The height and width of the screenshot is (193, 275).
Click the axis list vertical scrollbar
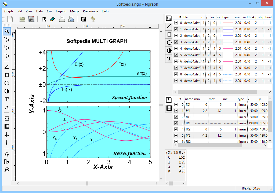(x=270, y=117)
